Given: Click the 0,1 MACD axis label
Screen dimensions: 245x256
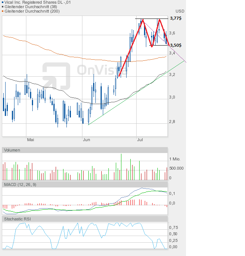Looking at the screenshot, I should [172, 193].
